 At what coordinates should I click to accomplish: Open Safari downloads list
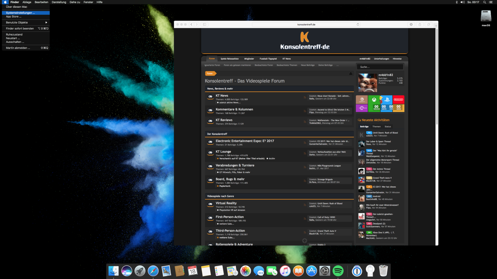411,24
